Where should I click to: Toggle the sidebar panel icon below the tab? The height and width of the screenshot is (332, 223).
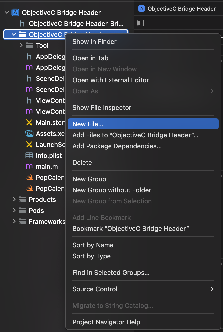click(141, 23)
